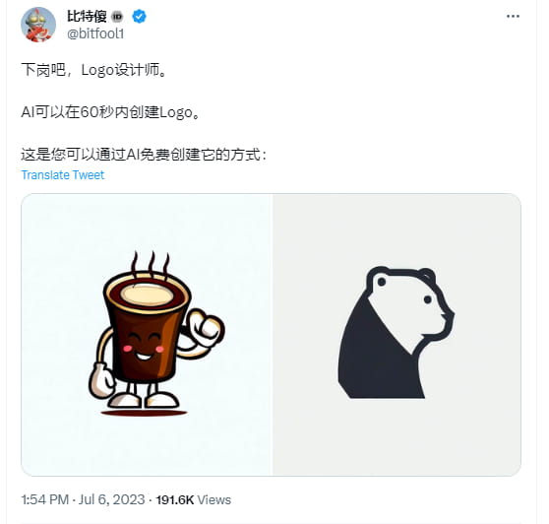The width and height of the screenshot is (549, 524).
Task: Open the 比特傻 profile avatar picture
Action: click(x=38, y=25)
